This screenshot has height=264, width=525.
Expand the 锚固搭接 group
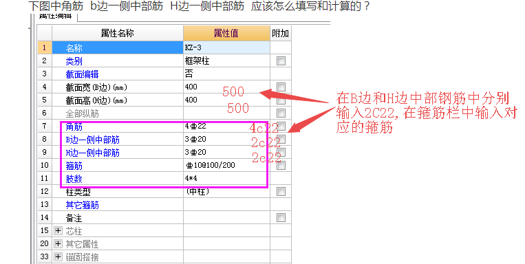[58, 256]
